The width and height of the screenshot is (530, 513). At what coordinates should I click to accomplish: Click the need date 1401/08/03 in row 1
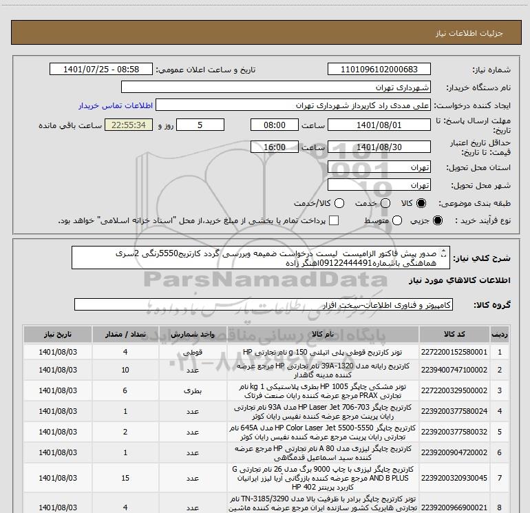(x=58, y=352)
